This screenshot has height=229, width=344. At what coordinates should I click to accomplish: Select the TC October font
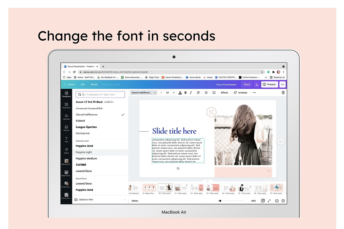100,165
